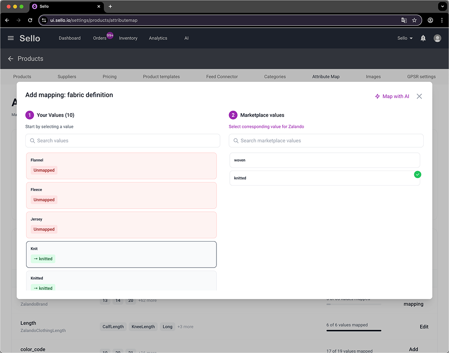Expand +3 more Length values
Image resolution: width=449 pixels, height=353 pixels.
185,327
